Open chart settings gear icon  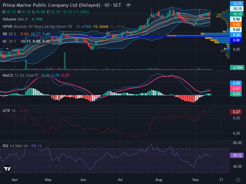tap(238, 180)
